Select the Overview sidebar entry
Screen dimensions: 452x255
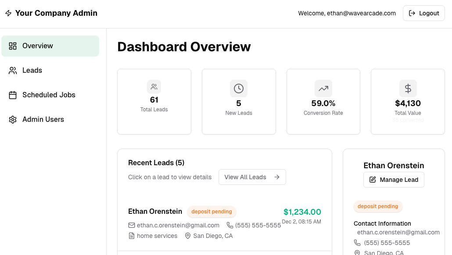(38, 46)
